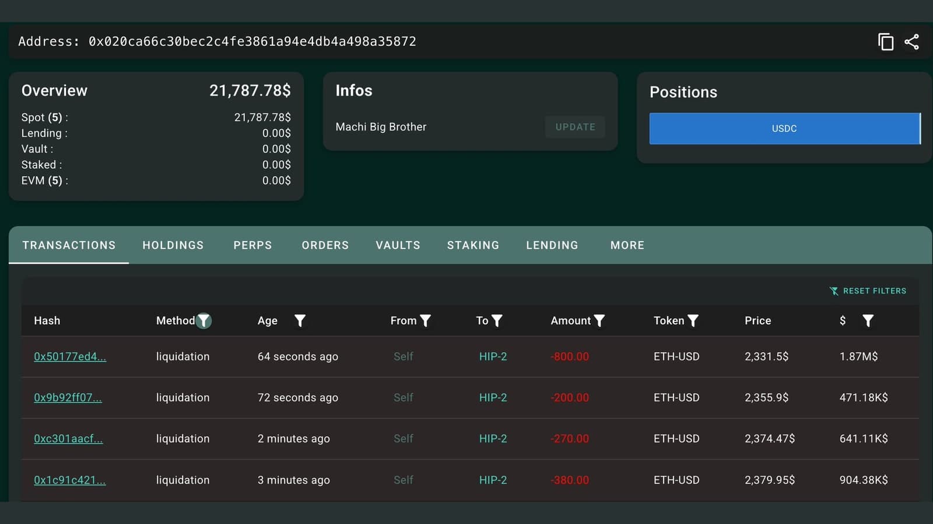933x524 pixels.
Task: Select the USDC position bar
Action: pyautogui.click(x=784, y=129)
